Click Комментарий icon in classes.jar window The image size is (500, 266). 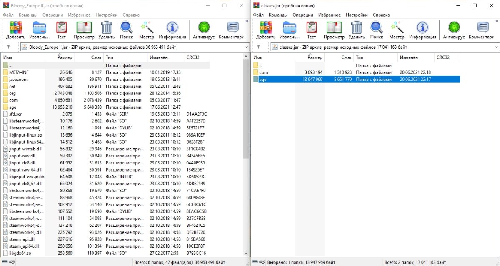click(483, 27)
